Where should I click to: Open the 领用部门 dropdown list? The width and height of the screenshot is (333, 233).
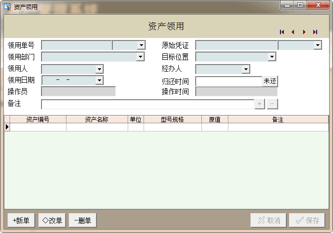point(141,57)
